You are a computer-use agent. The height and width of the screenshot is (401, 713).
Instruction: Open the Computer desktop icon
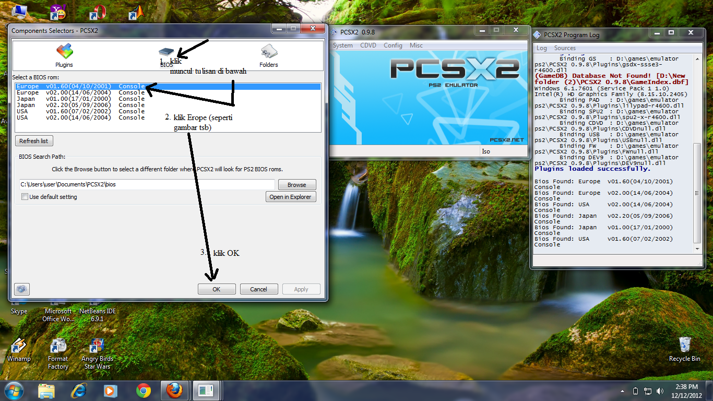(20, 11)
